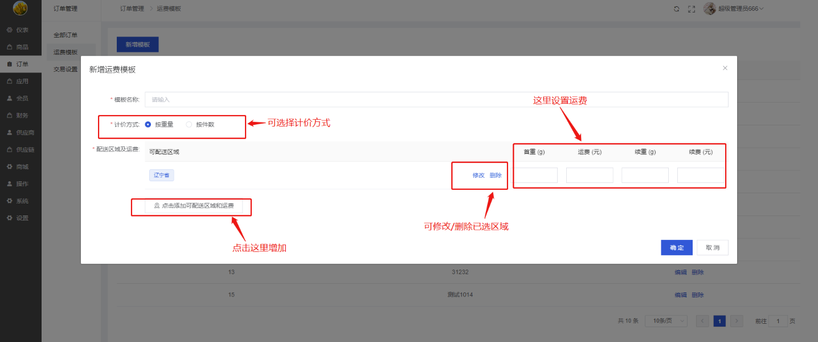Open the 仪表 dashboard sidebar item
The height and width of the screenshot is (342, 818).
[x=21, y=30]
